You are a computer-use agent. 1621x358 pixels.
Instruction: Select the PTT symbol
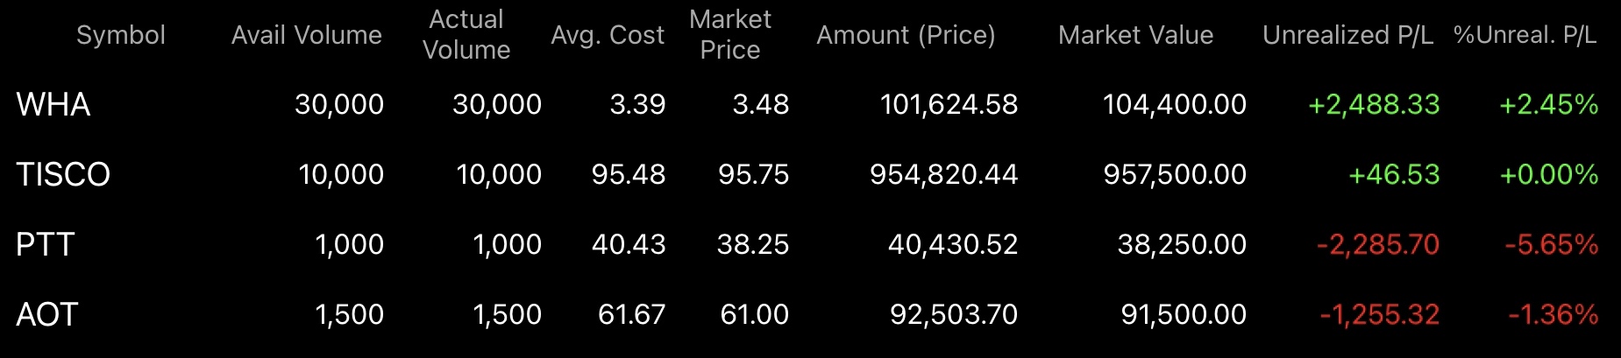(x=46, y=244)
